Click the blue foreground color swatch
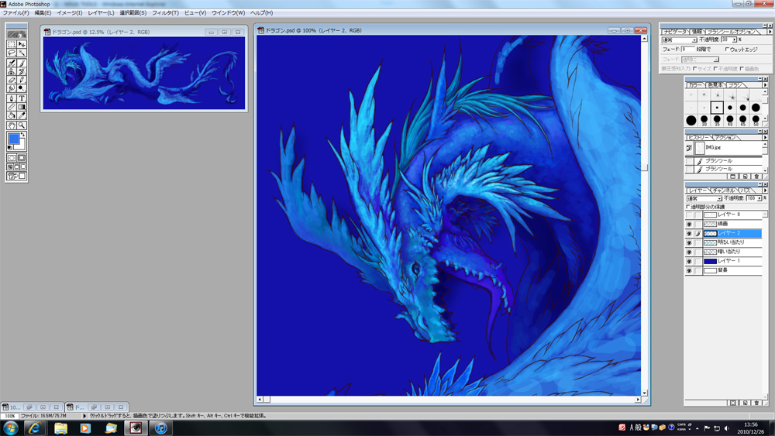Image resolution: width=775 pixels, height=436 pixels. click(14, 139)
